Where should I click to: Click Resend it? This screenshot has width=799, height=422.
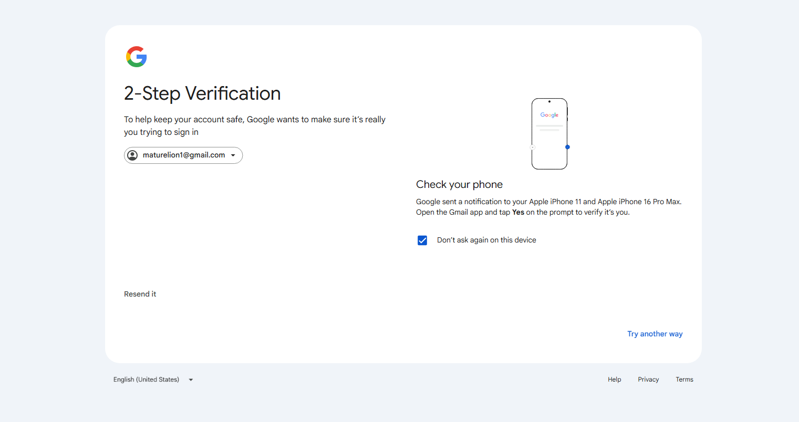point(140,294)
